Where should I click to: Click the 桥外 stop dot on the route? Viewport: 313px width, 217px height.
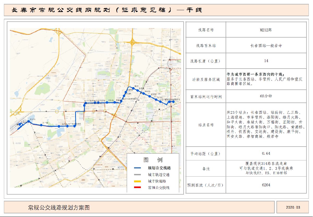click(133, 88)
